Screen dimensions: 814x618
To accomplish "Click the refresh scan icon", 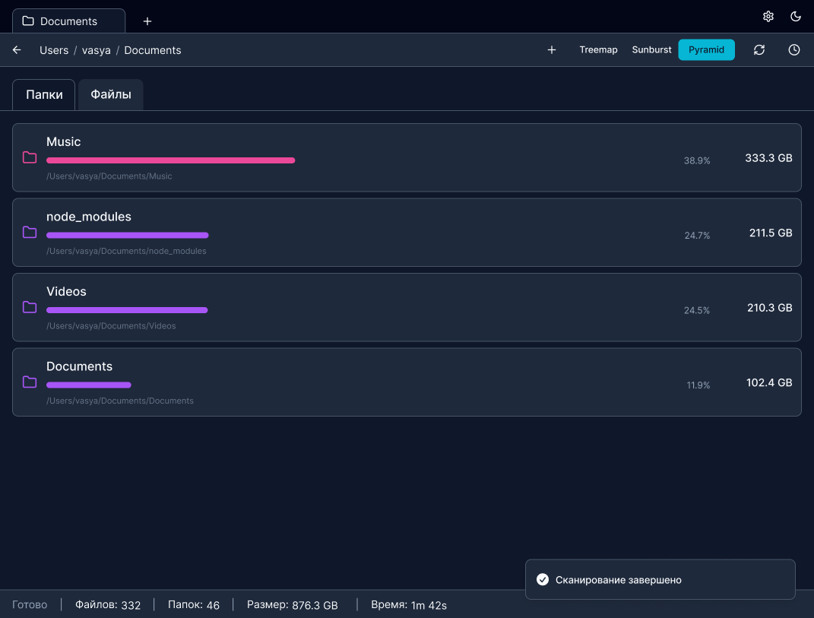I will click(x=759, y=50).
